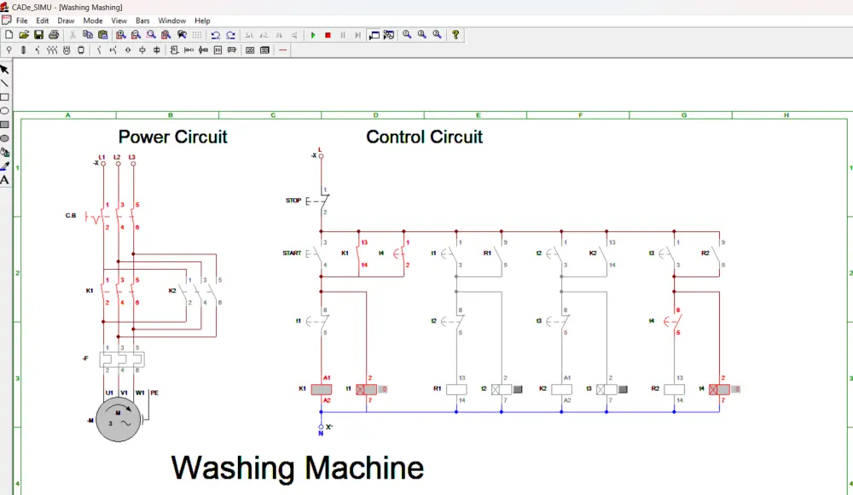Open the View menu

[119, 20]
